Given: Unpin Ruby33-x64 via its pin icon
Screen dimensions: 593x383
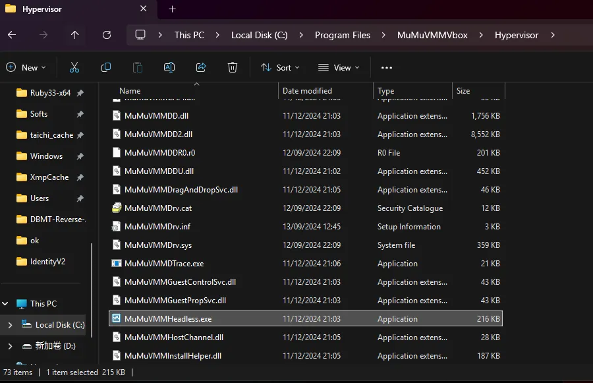Looking at the screenshot, I should click(x=80, y=93).
